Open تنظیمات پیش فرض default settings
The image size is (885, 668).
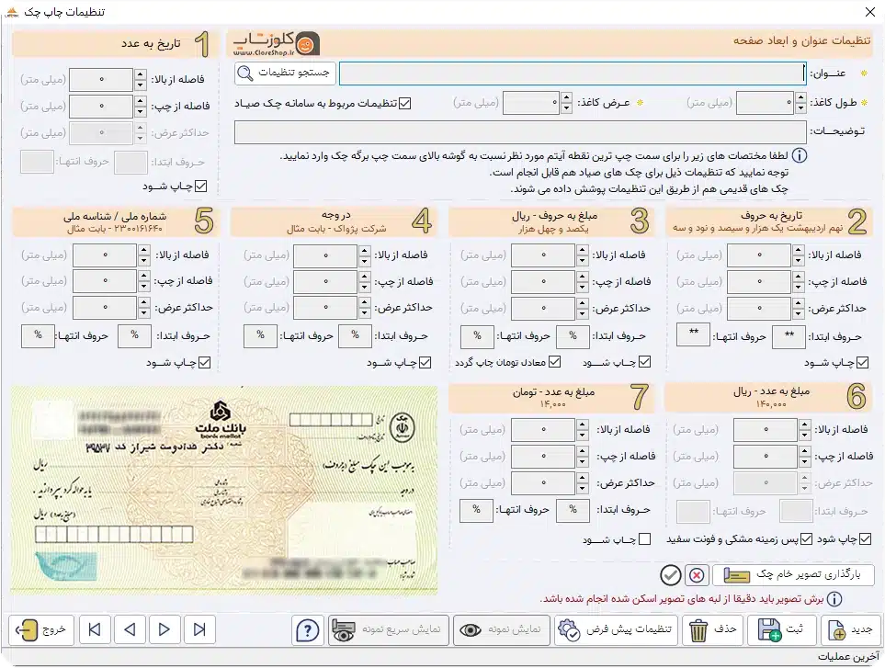coord(616,629)
